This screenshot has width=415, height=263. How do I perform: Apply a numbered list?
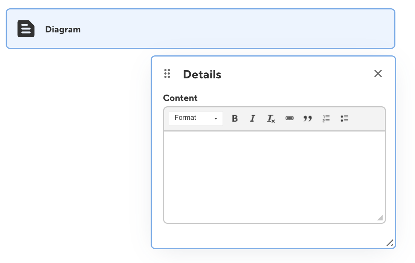point(326,118)
